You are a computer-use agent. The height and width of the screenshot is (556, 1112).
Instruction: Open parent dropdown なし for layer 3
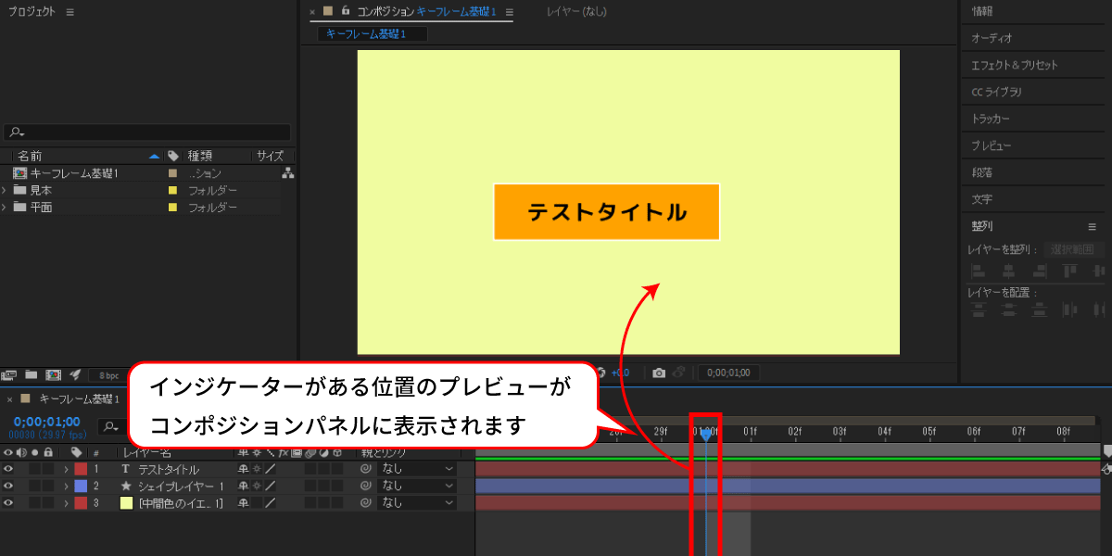tap(417, 502)
